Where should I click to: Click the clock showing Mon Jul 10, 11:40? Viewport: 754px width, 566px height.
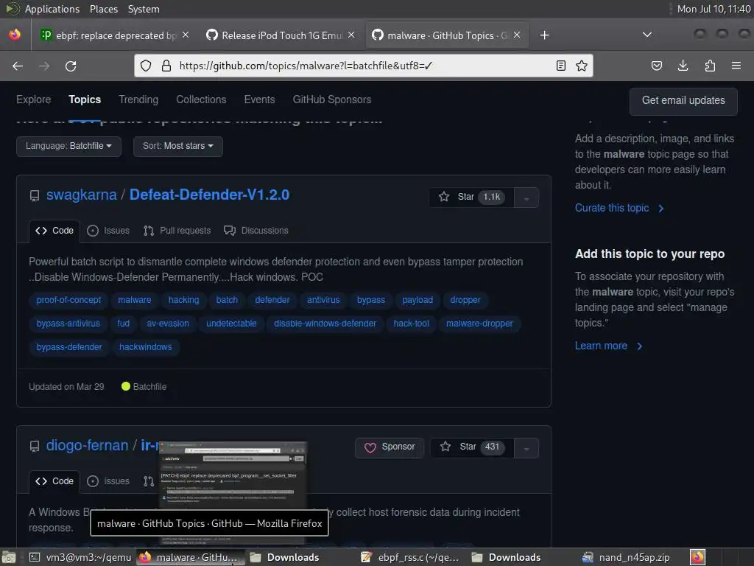[x=714, y=9]
